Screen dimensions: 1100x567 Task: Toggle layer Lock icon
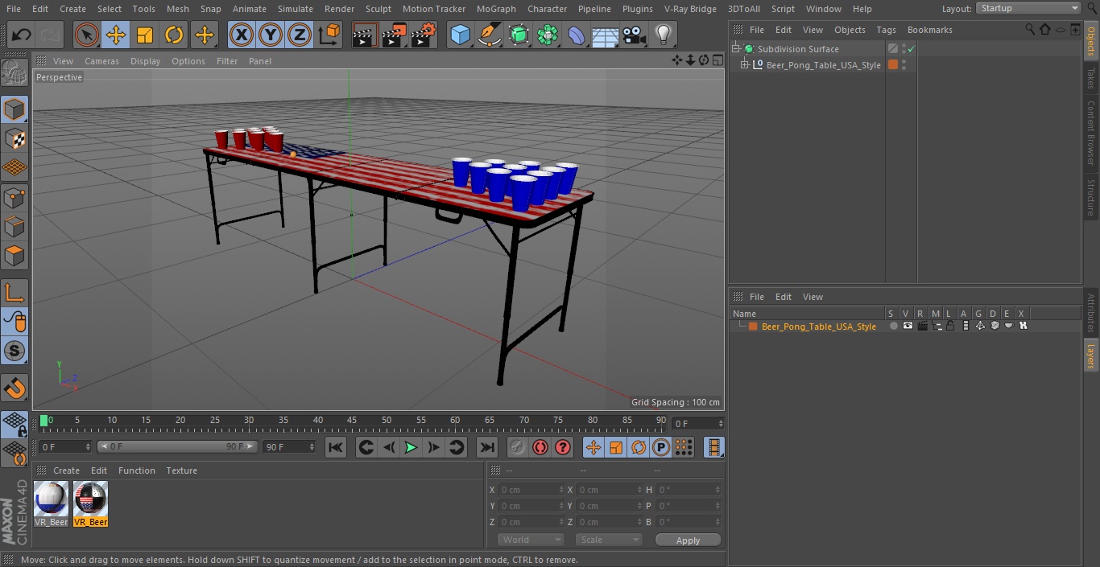point(950,326)
